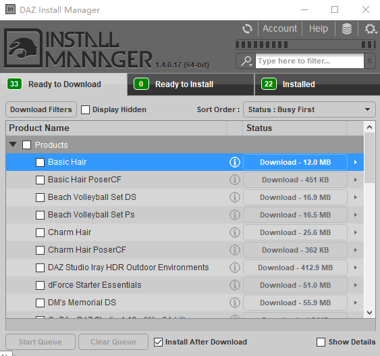Expand the arrow beside dForce Starter Essentials download
This screenshot has width=380, height=356.
(356, 285)
